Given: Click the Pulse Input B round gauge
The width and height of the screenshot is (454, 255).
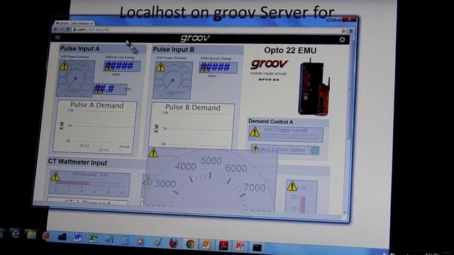Looking at the screenshot, I should point(172,80).
